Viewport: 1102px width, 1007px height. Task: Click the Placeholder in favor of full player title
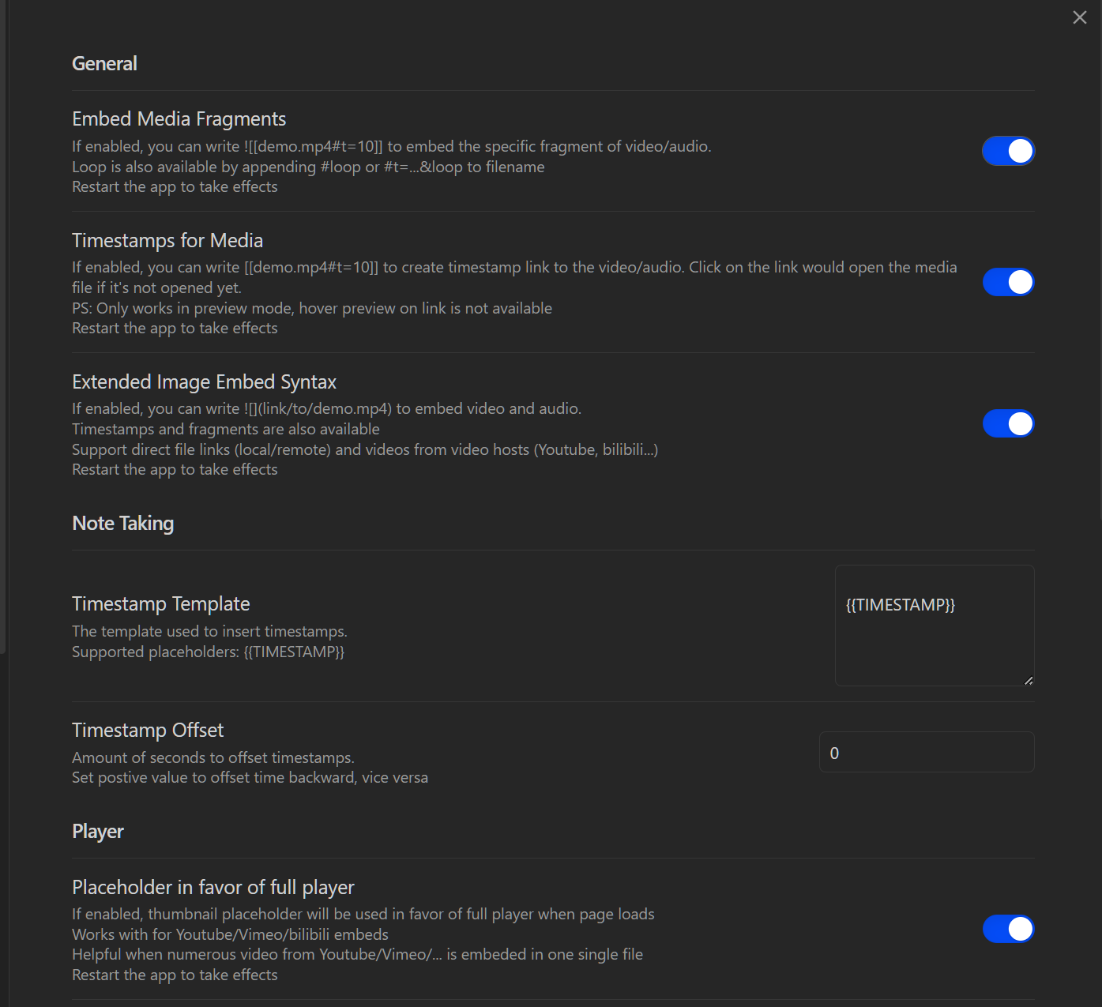coord(213,887)
